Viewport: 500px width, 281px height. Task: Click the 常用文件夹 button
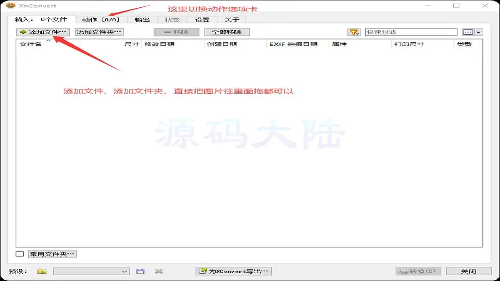coord(52,254)
